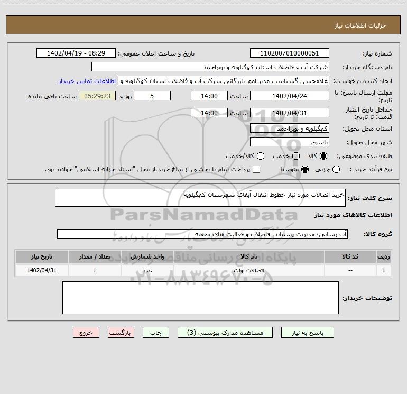Image resolution: width=407 pixels, height=394 pixels.
Task: Click price validity date 1402/04/31 field
Action: pyautogui.click(x=290, y=113)
